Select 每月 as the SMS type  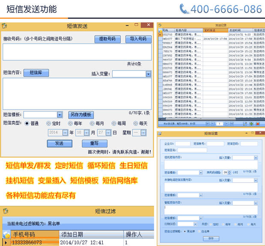(x=92, y=124)
